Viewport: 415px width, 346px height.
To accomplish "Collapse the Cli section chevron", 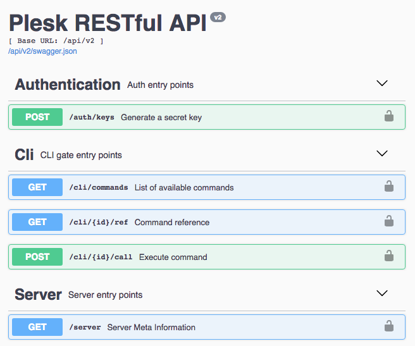I will pos(382,153).
